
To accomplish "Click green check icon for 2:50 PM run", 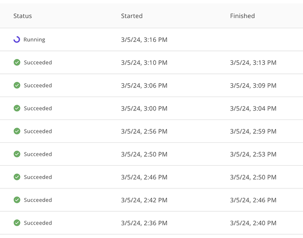I will pos(17,154).
